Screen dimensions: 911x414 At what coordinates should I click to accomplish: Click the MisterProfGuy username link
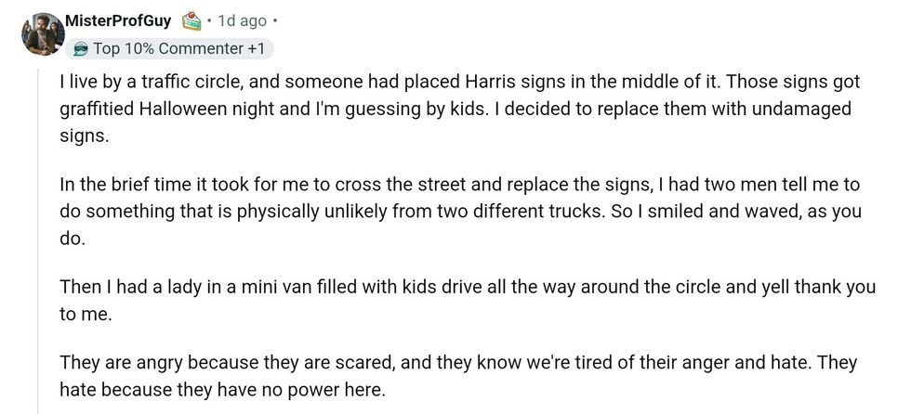pos(119,20)
